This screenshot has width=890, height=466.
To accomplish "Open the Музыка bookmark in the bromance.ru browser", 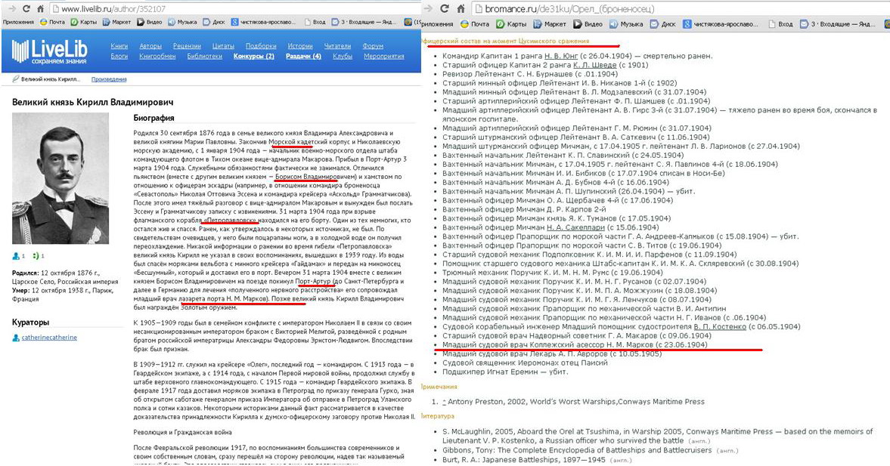I will (625, 24).
